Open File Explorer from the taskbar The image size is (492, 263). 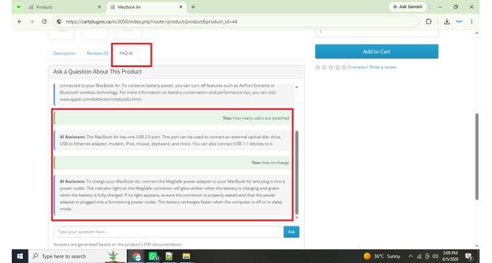186,256
